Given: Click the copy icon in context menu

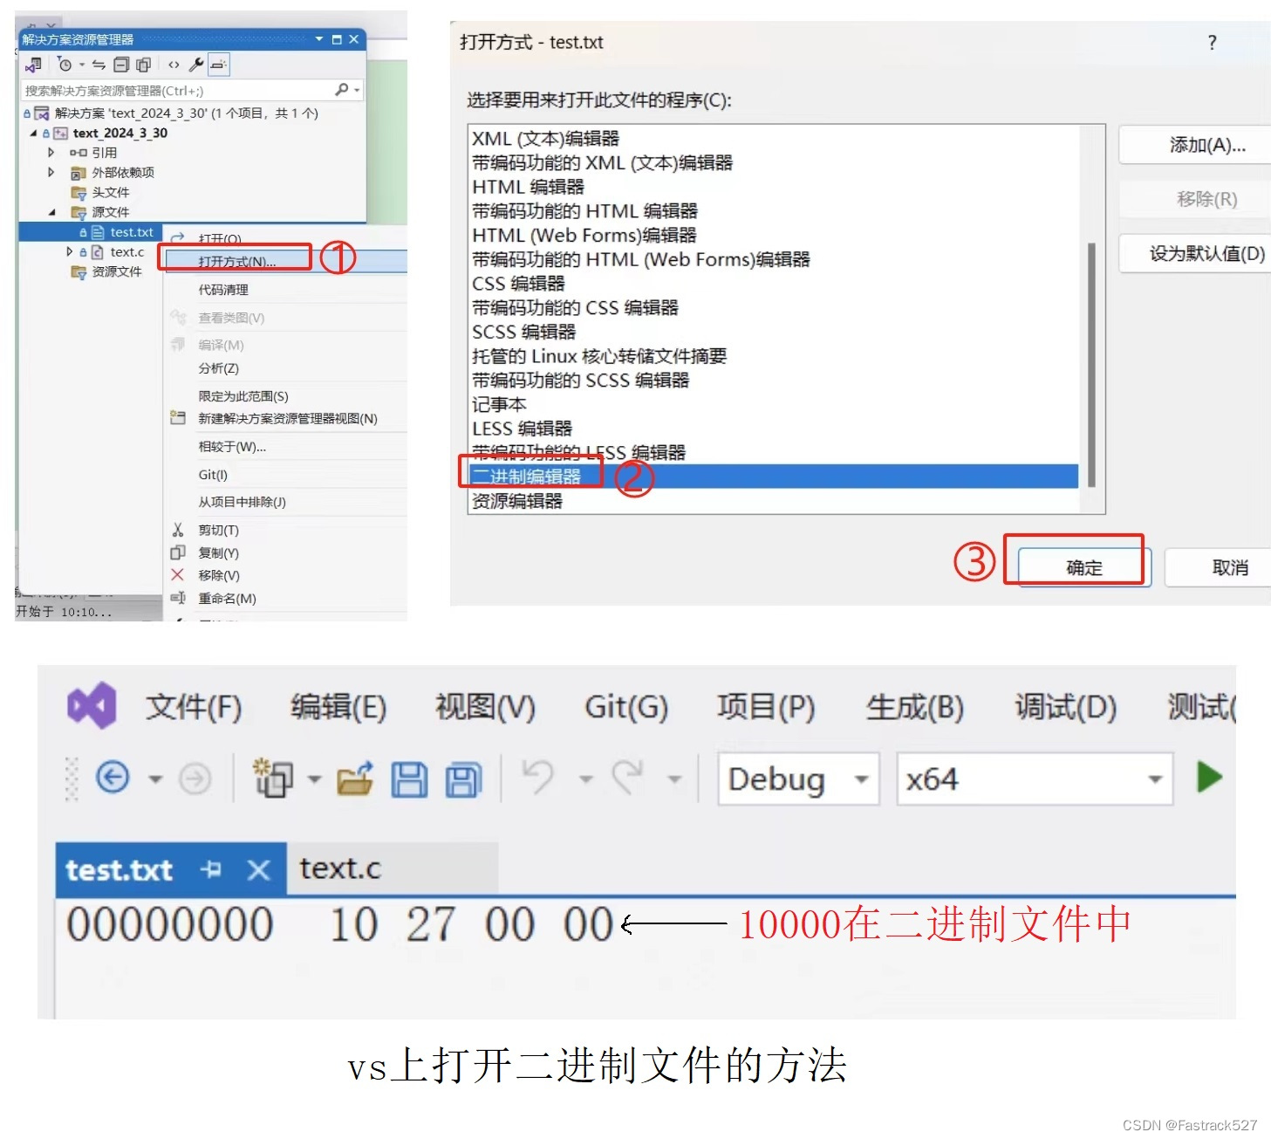Looking at the screenshot, I should click(178, 552).
